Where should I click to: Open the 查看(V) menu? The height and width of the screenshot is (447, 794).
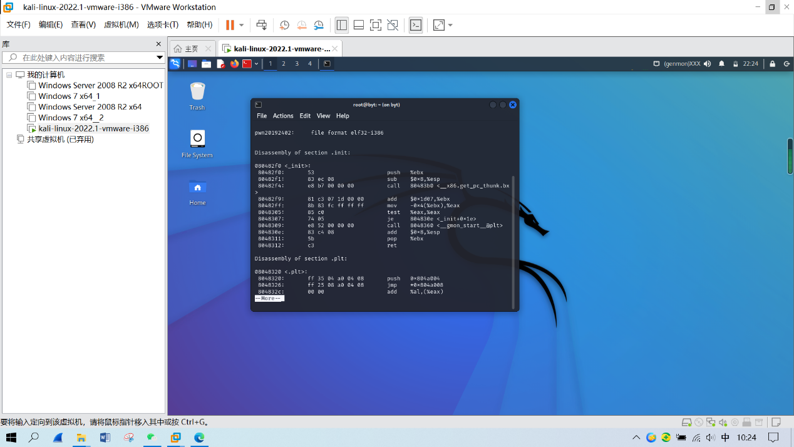pos(83,24)
